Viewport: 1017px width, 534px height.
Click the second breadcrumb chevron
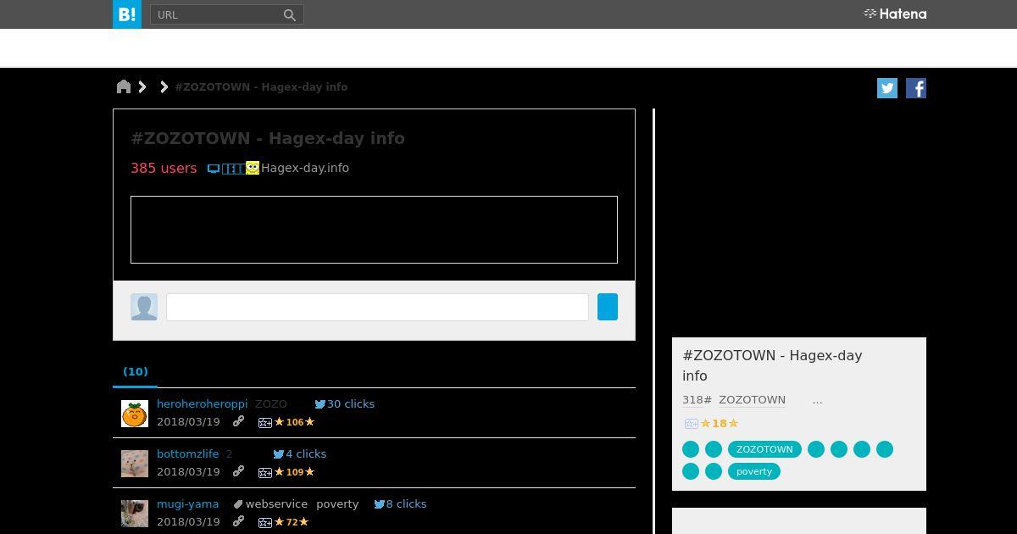164,86
